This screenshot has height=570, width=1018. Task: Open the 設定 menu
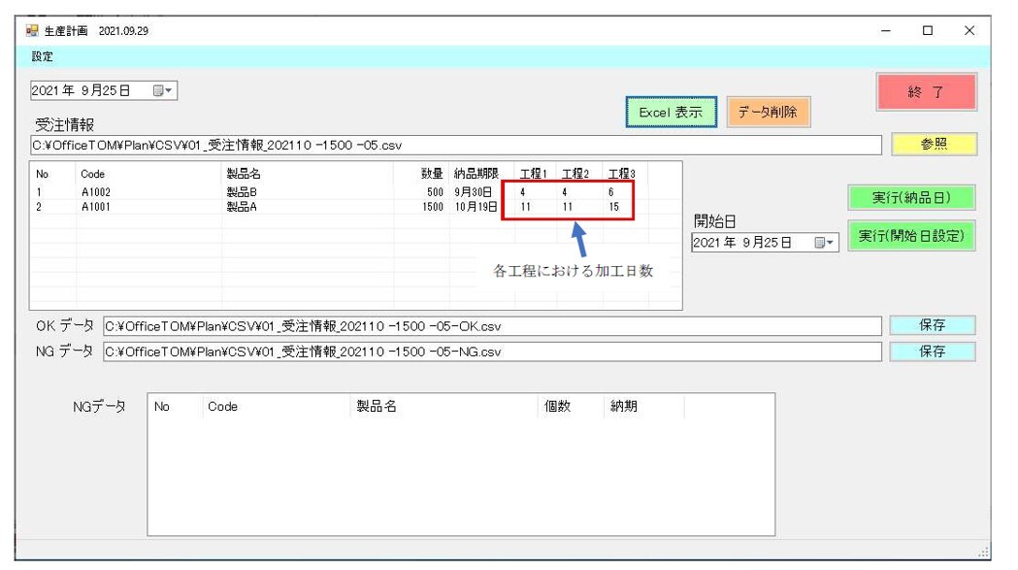pyautogui.click(x=42, y=56)
